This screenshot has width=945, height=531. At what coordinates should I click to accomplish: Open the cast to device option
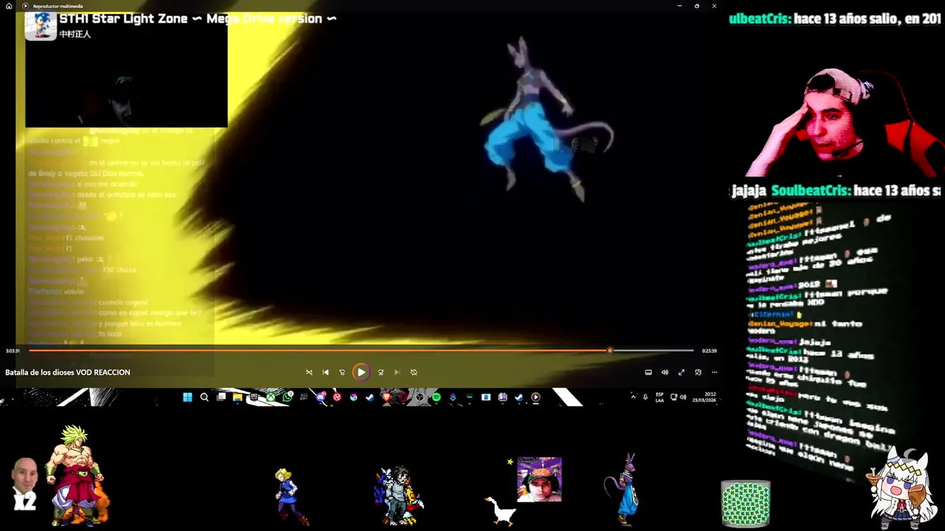(648, 372)
